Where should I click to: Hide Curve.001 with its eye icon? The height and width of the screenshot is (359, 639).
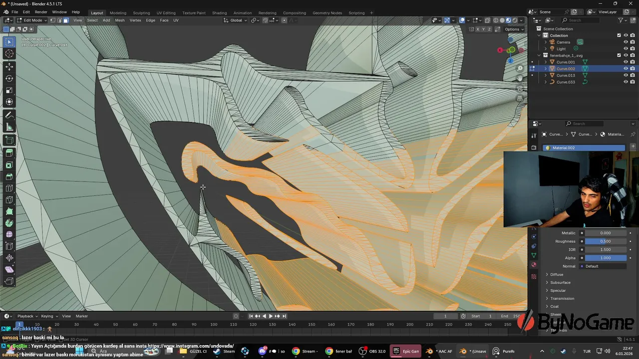pyautogui.click(x=626, y=62)
